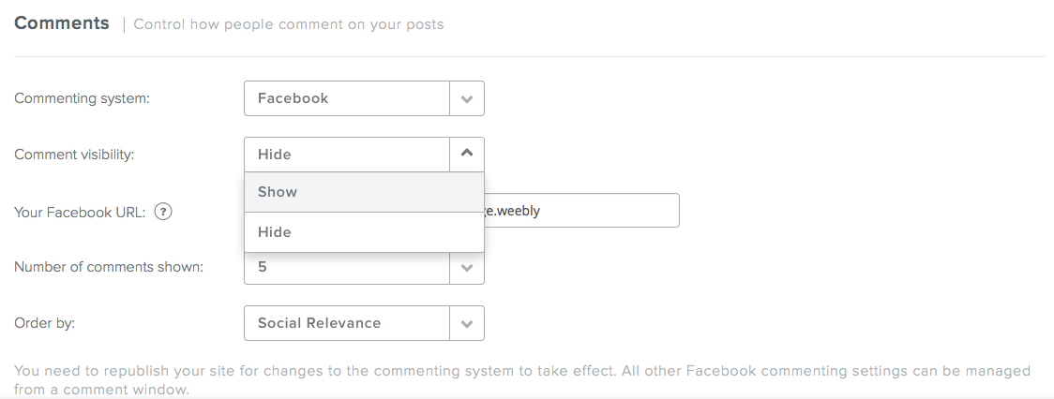Screen dimensions: 1054x399
Task: Click the 'Commenting system:' label
Action: (82, 98)
